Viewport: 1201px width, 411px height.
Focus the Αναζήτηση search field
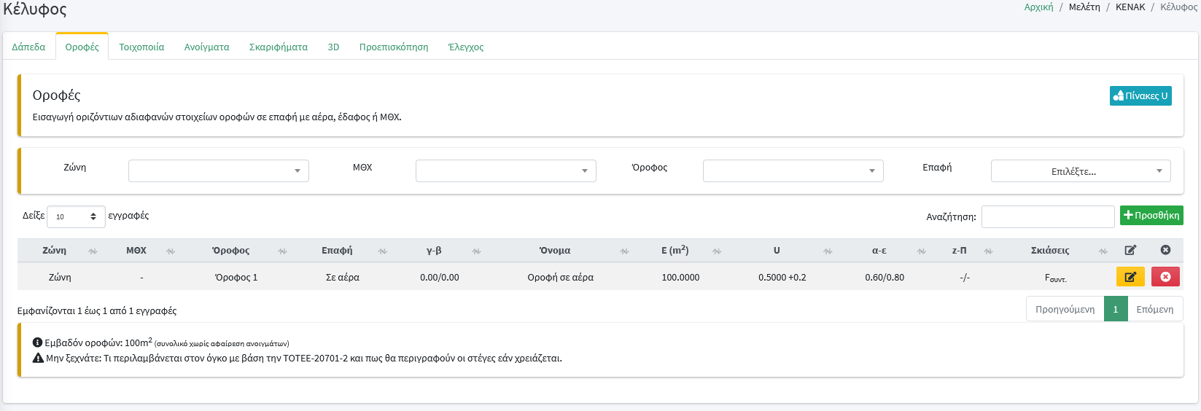pos(1047,216)
